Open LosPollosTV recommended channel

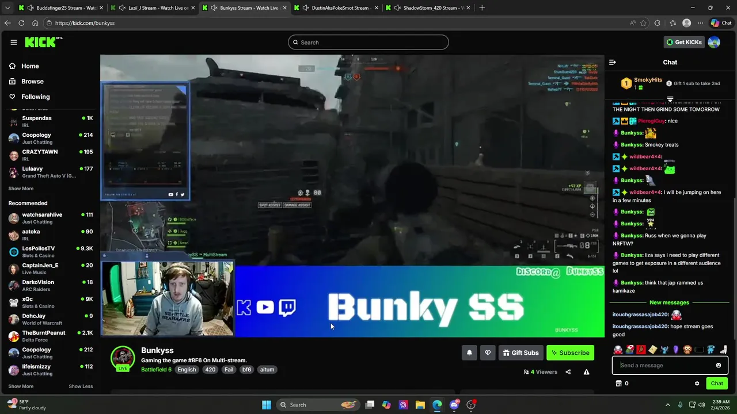pos(50,251)
